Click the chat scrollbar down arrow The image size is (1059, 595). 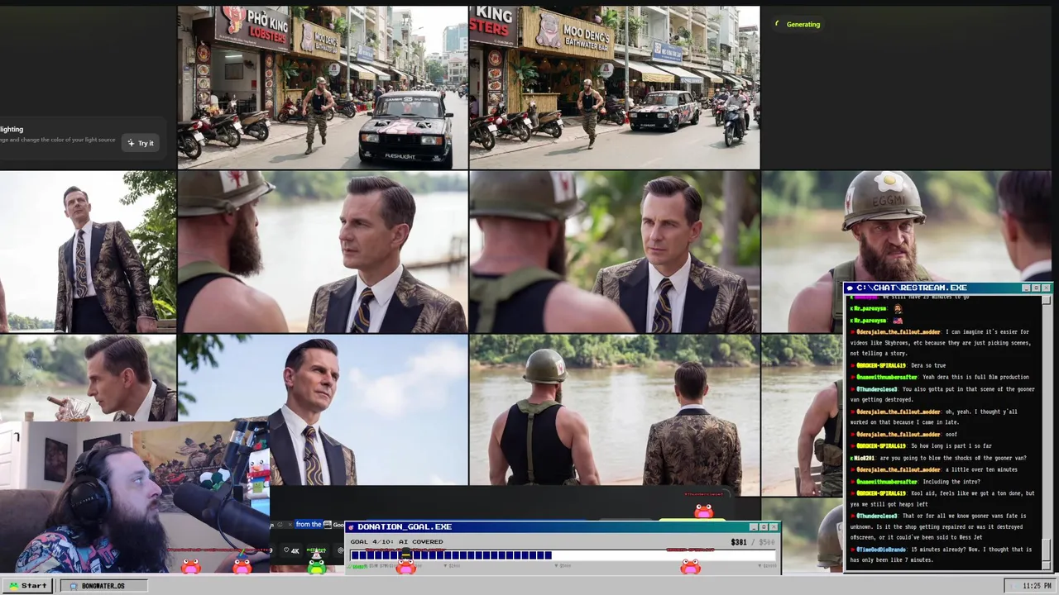[x=1047, y=565]
